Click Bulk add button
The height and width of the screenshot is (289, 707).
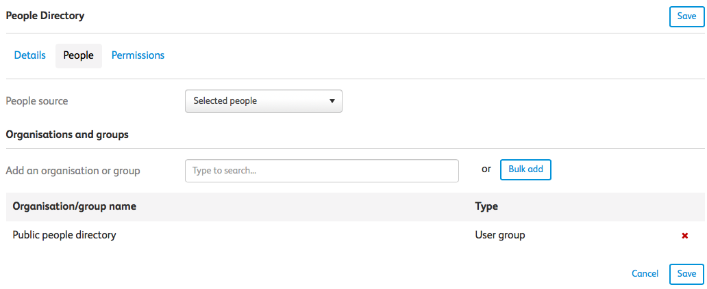[525, 169]
